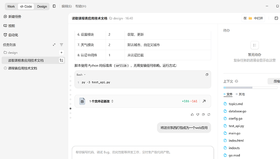Open topics.md file
280x159 pixels.
[x=233, y=104]
